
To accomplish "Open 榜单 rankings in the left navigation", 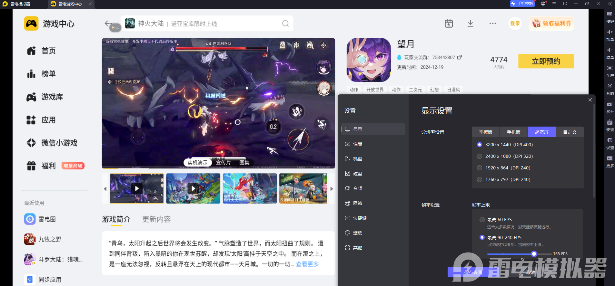I will click(x=41, y=74).
